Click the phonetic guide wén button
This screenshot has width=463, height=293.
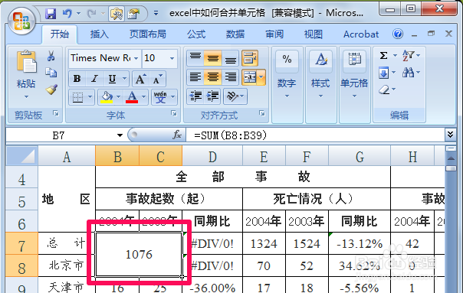[x=161, y=97]
